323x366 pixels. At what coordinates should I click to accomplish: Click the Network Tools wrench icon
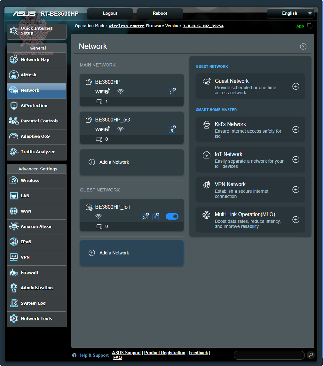tap(13, 318)
